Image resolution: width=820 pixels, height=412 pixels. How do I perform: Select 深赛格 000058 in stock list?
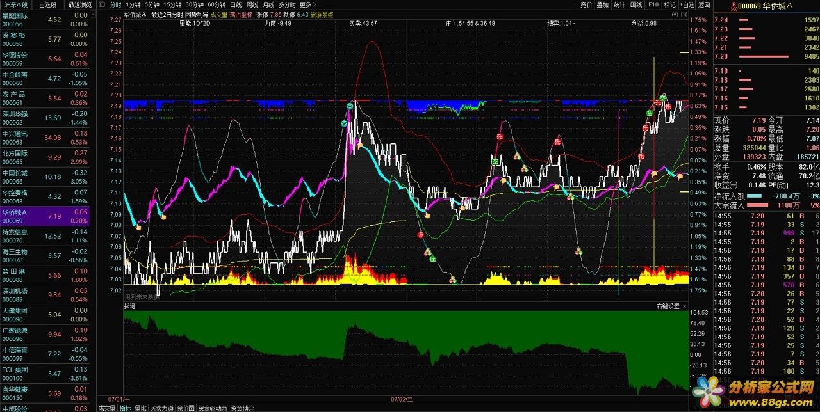tap(45, 39)
